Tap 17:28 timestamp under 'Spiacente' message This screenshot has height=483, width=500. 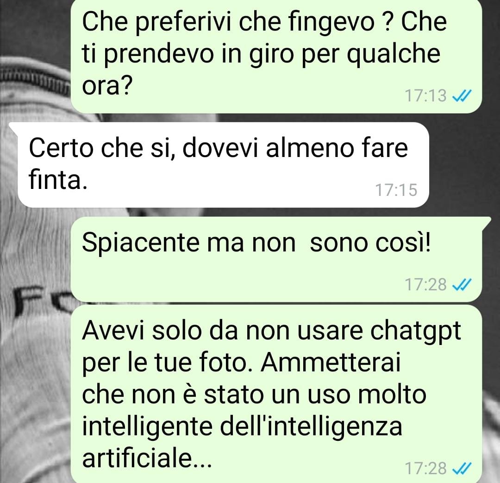(x=426, y=284)
